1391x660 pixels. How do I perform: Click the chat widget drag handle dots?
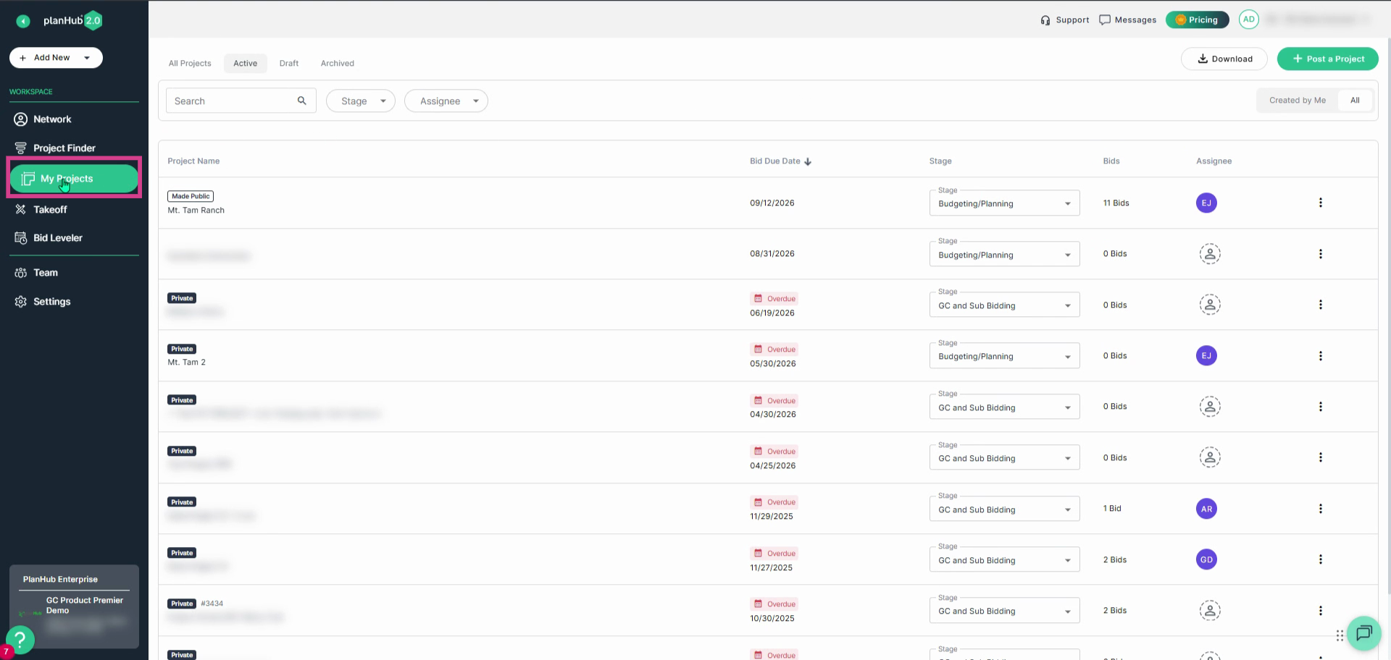point(1340,635)
